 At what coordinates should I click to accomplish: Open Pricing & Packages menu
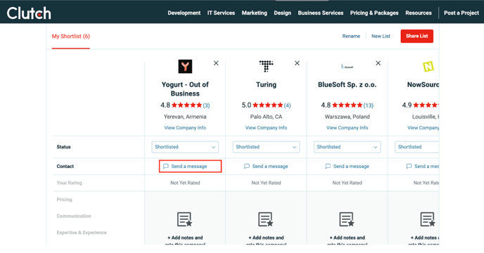point(374,13)
